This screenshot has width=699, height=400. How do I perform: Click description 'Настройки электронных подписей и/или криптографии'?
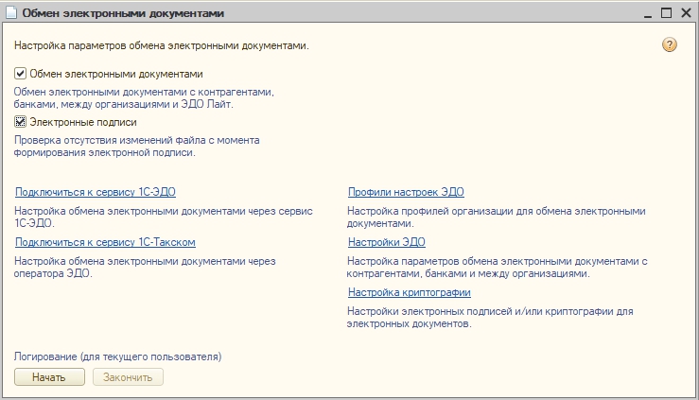pos(481,311)
